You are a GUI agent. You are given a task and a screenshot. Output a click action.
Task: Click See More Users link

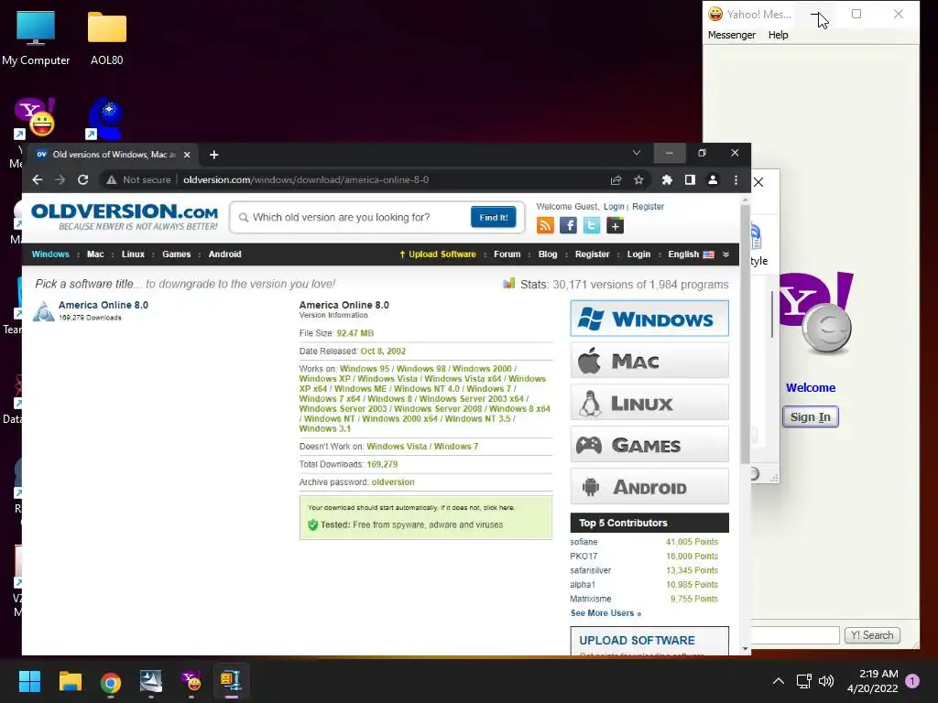tap(605, 613)
